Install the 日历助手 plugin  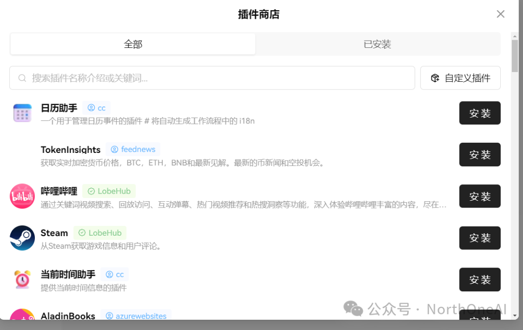point(479,113)
